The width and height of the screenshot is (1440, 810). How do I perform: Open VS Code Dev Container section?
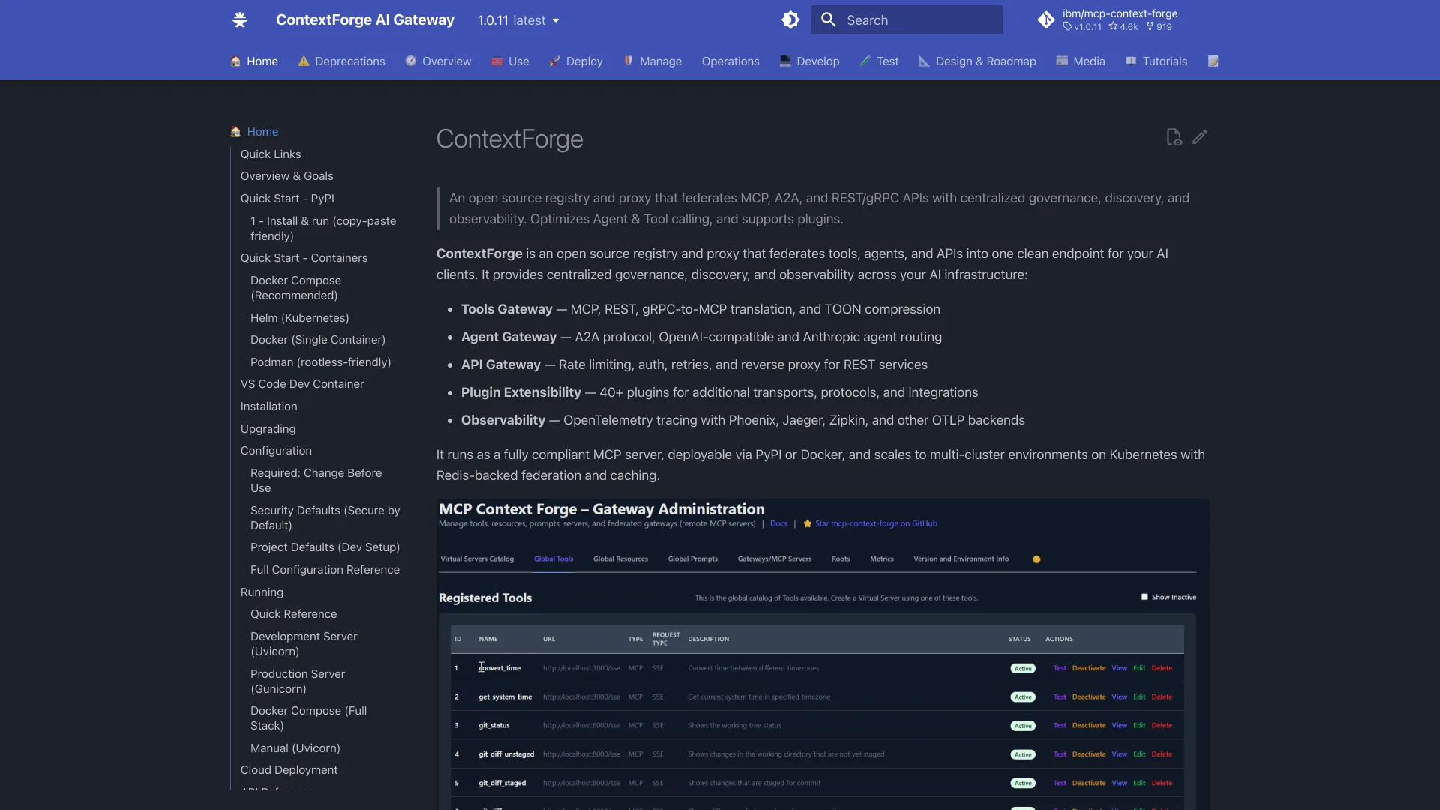(x=302, y=384)
